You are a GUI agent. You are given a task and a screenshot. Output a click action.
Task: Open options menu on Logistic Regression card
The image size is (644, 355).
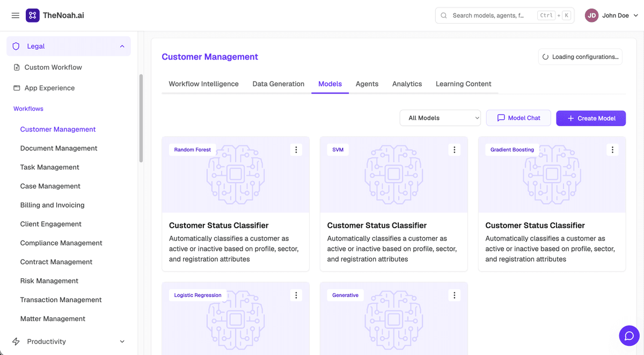coord(296,295)
